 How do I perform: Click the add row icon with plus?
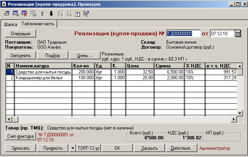pyautogui.click(x=16, y=13)
